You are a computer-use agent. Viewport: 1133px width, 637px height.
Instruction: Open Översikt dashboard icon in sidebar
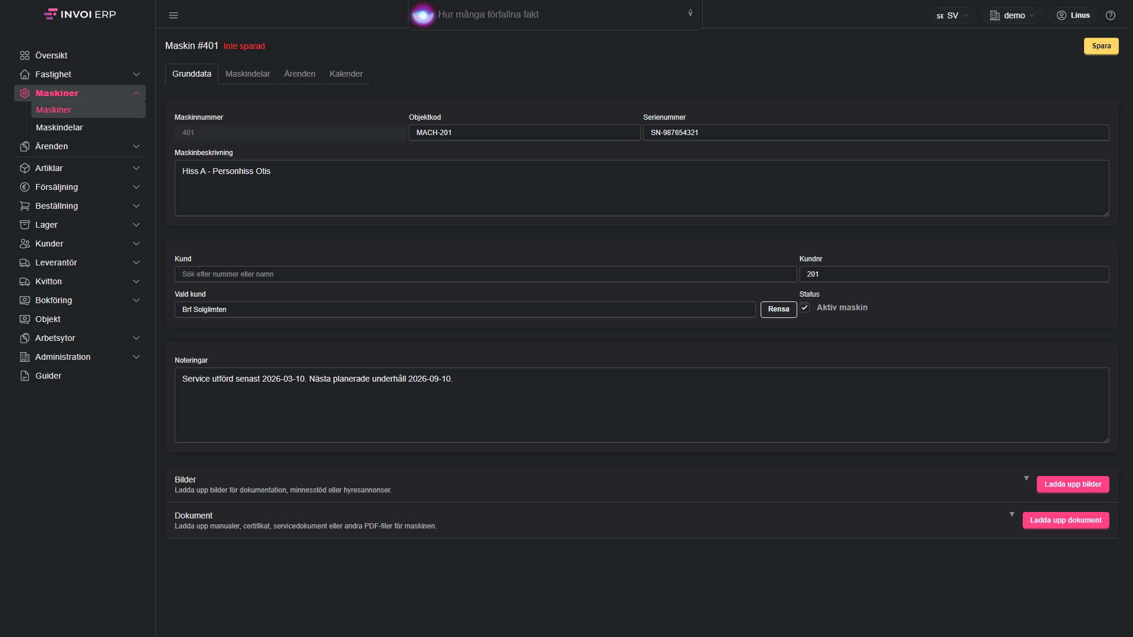coord(25,55)
